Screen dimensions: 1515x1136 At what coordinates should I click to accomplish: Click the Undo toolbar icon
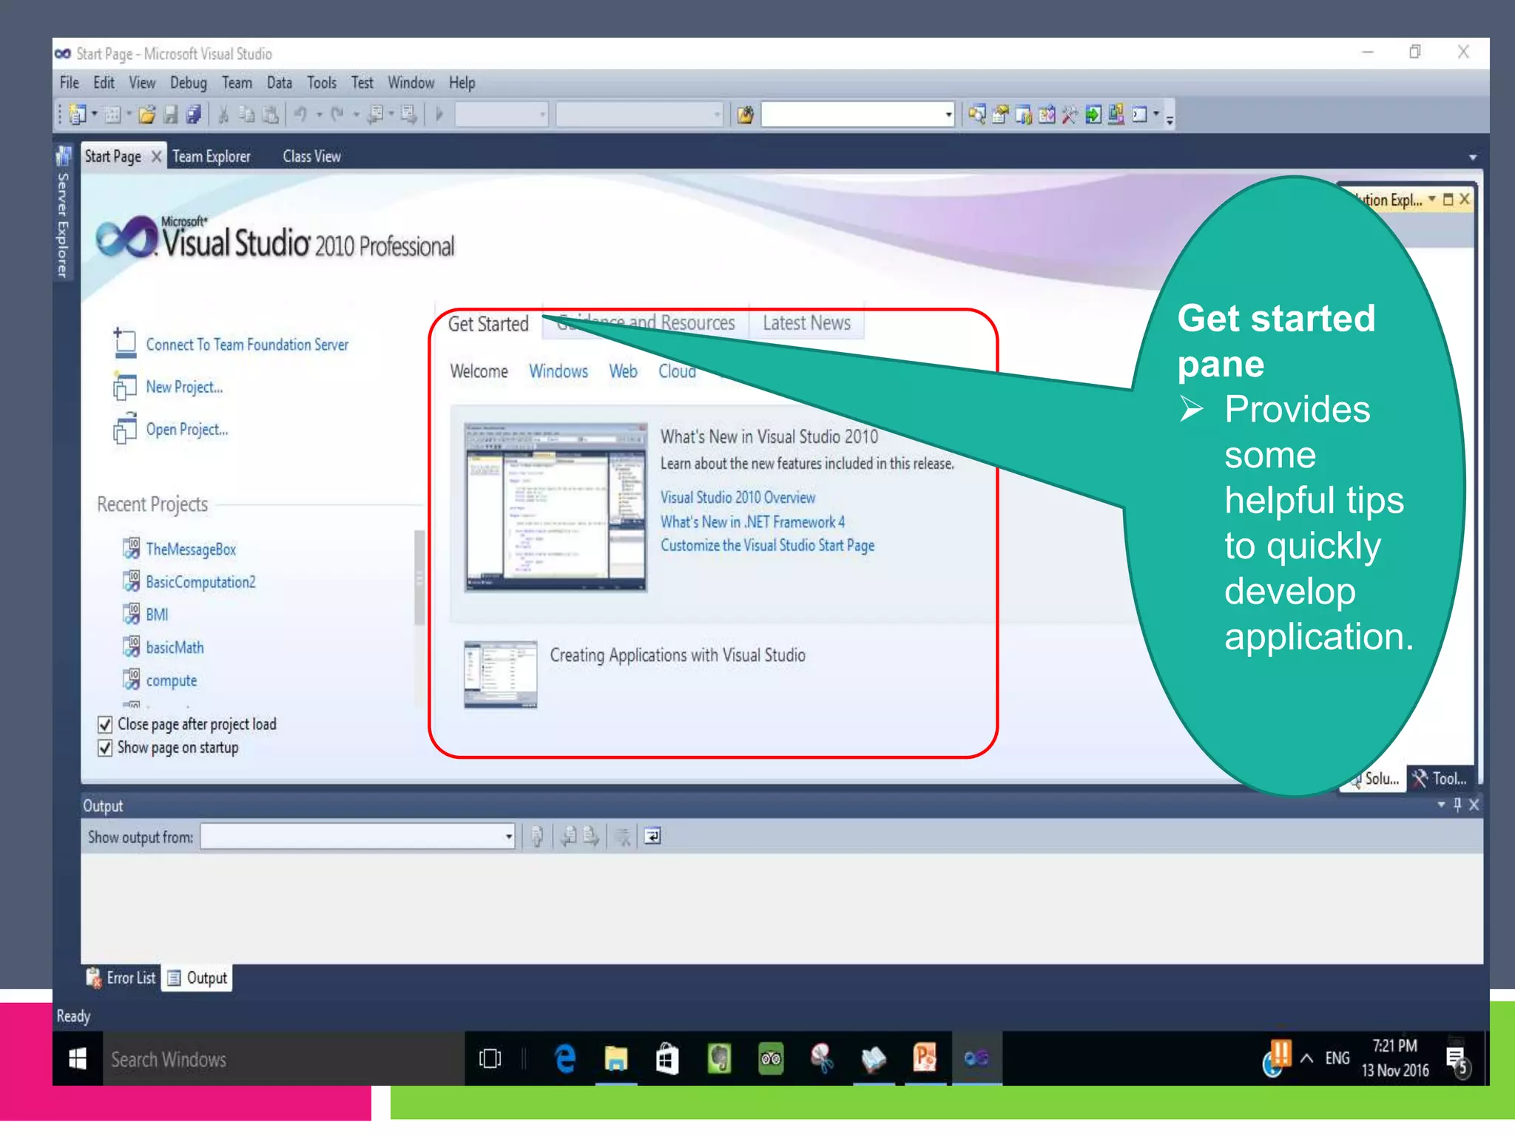[x=300, y=114]
